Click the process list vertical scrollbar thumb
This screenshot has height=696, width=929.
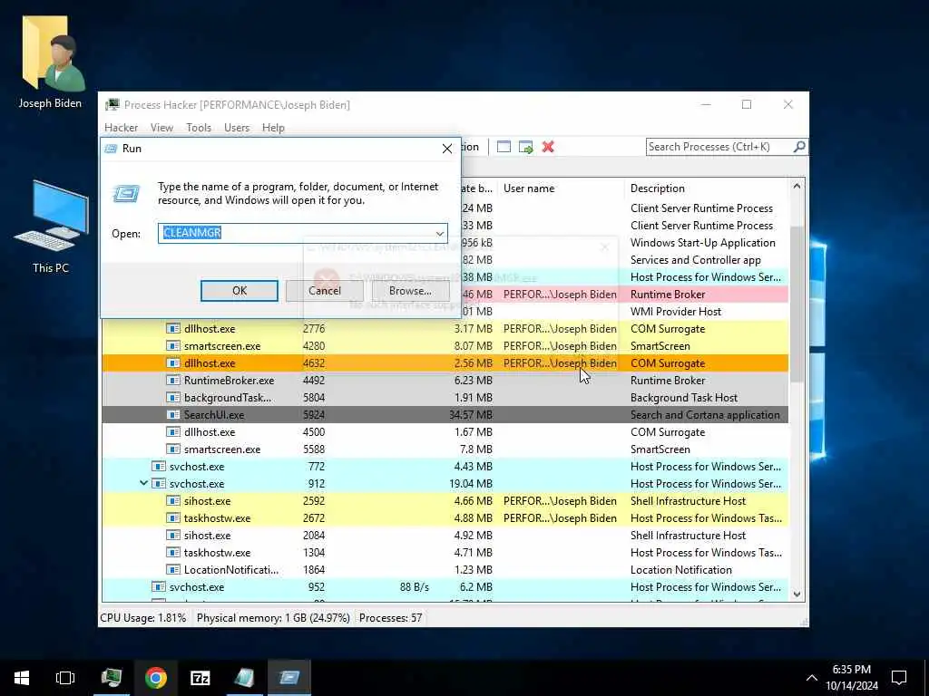(797, 303)
